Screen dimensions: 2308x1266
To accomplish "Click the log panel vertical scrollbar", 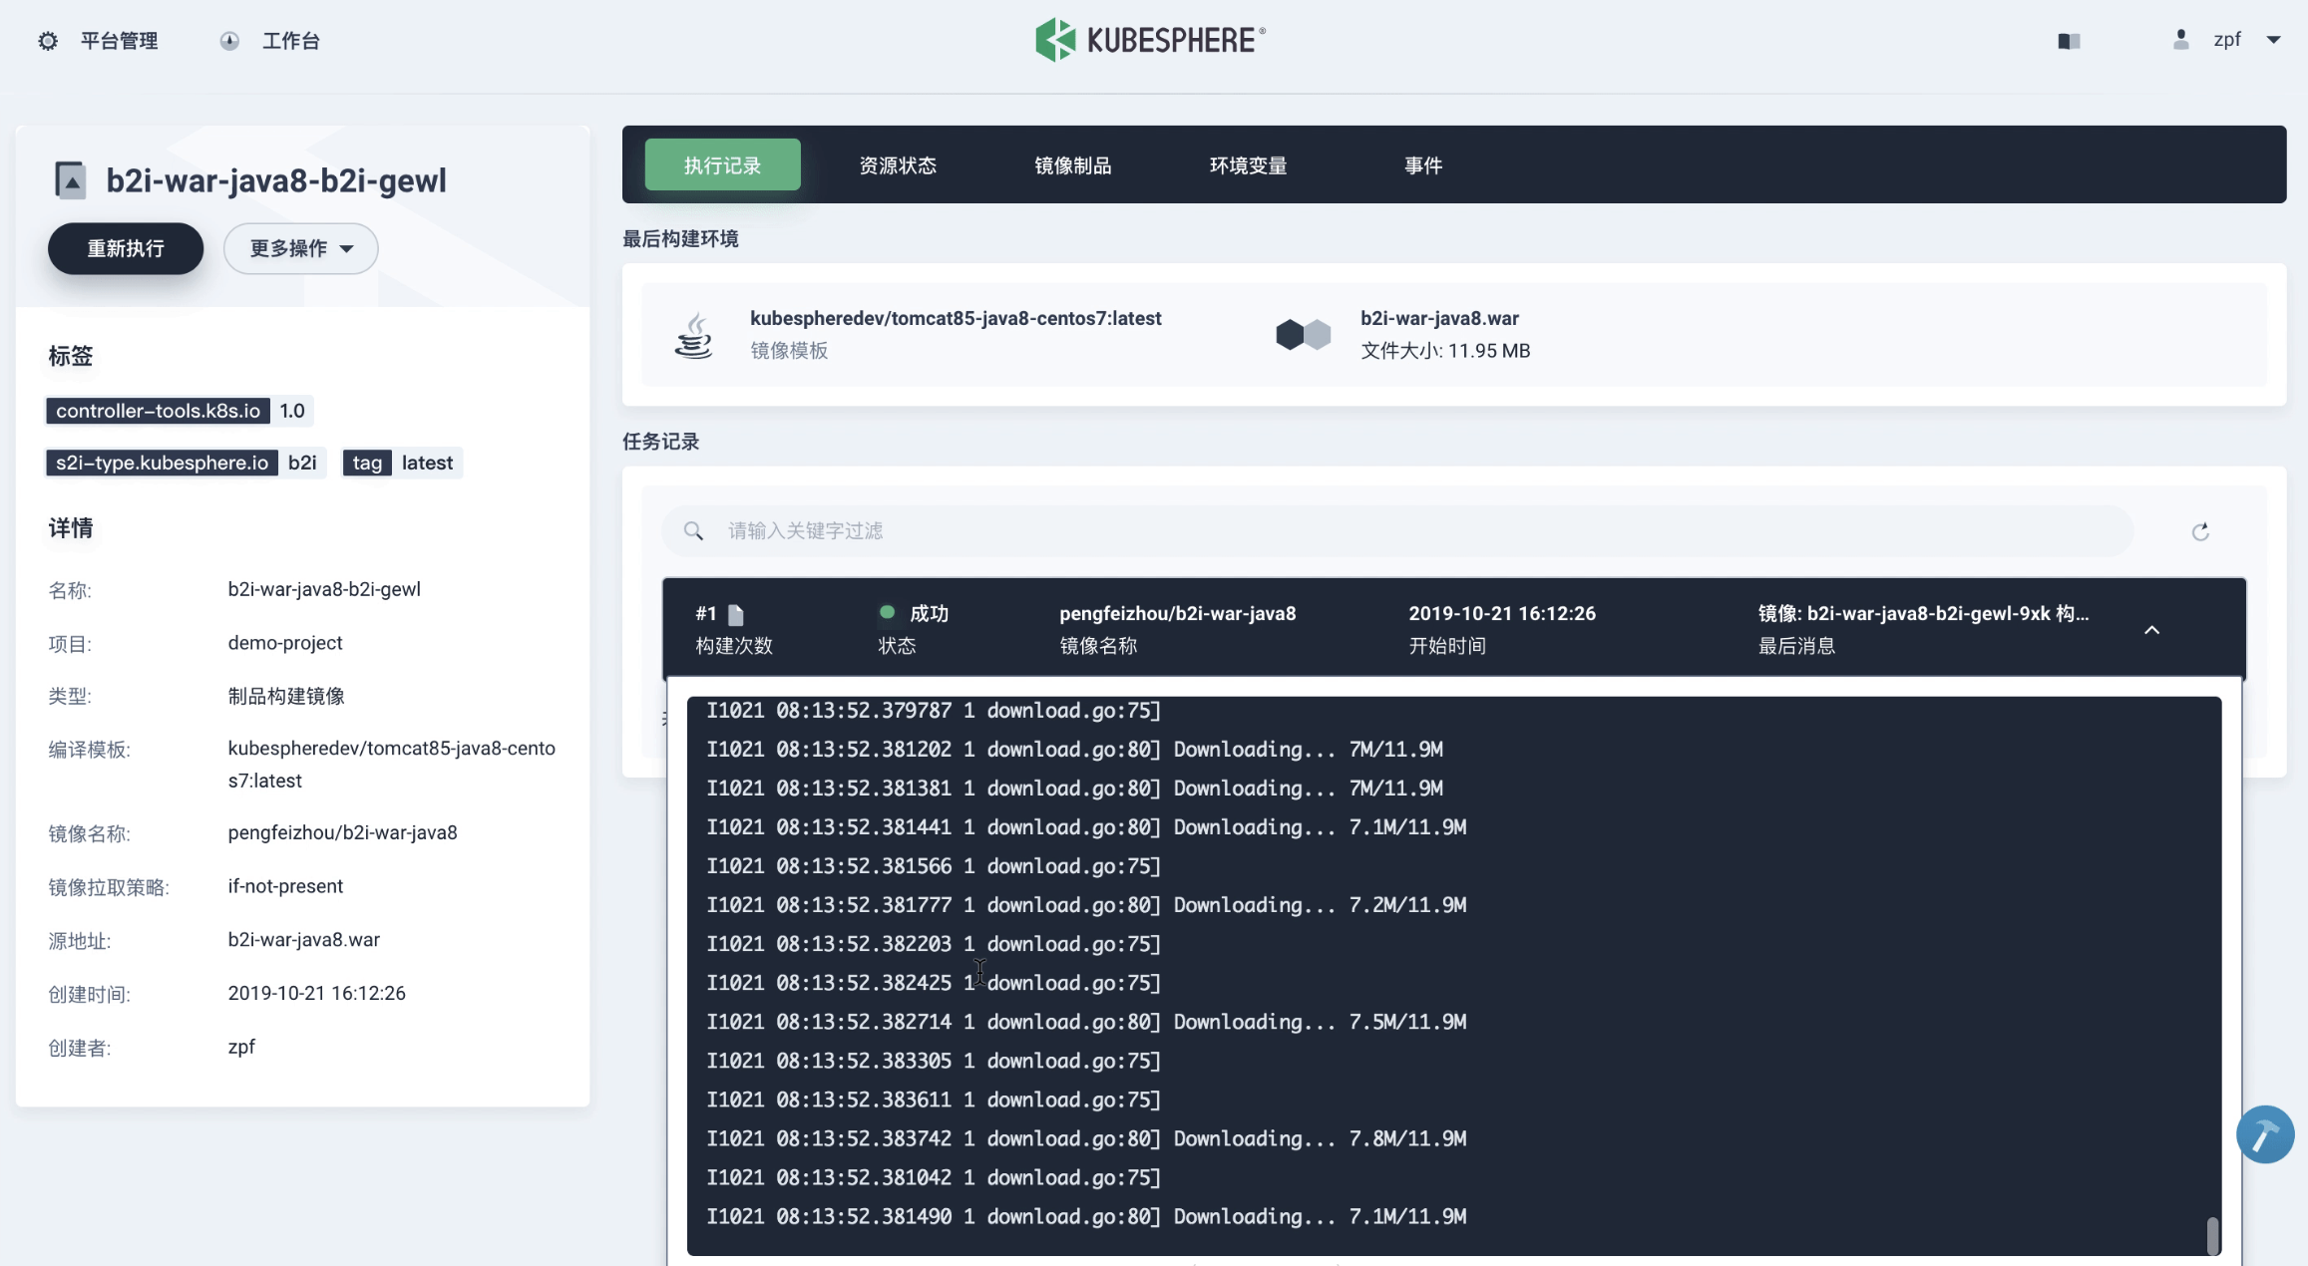I will click(2212, 1234).
